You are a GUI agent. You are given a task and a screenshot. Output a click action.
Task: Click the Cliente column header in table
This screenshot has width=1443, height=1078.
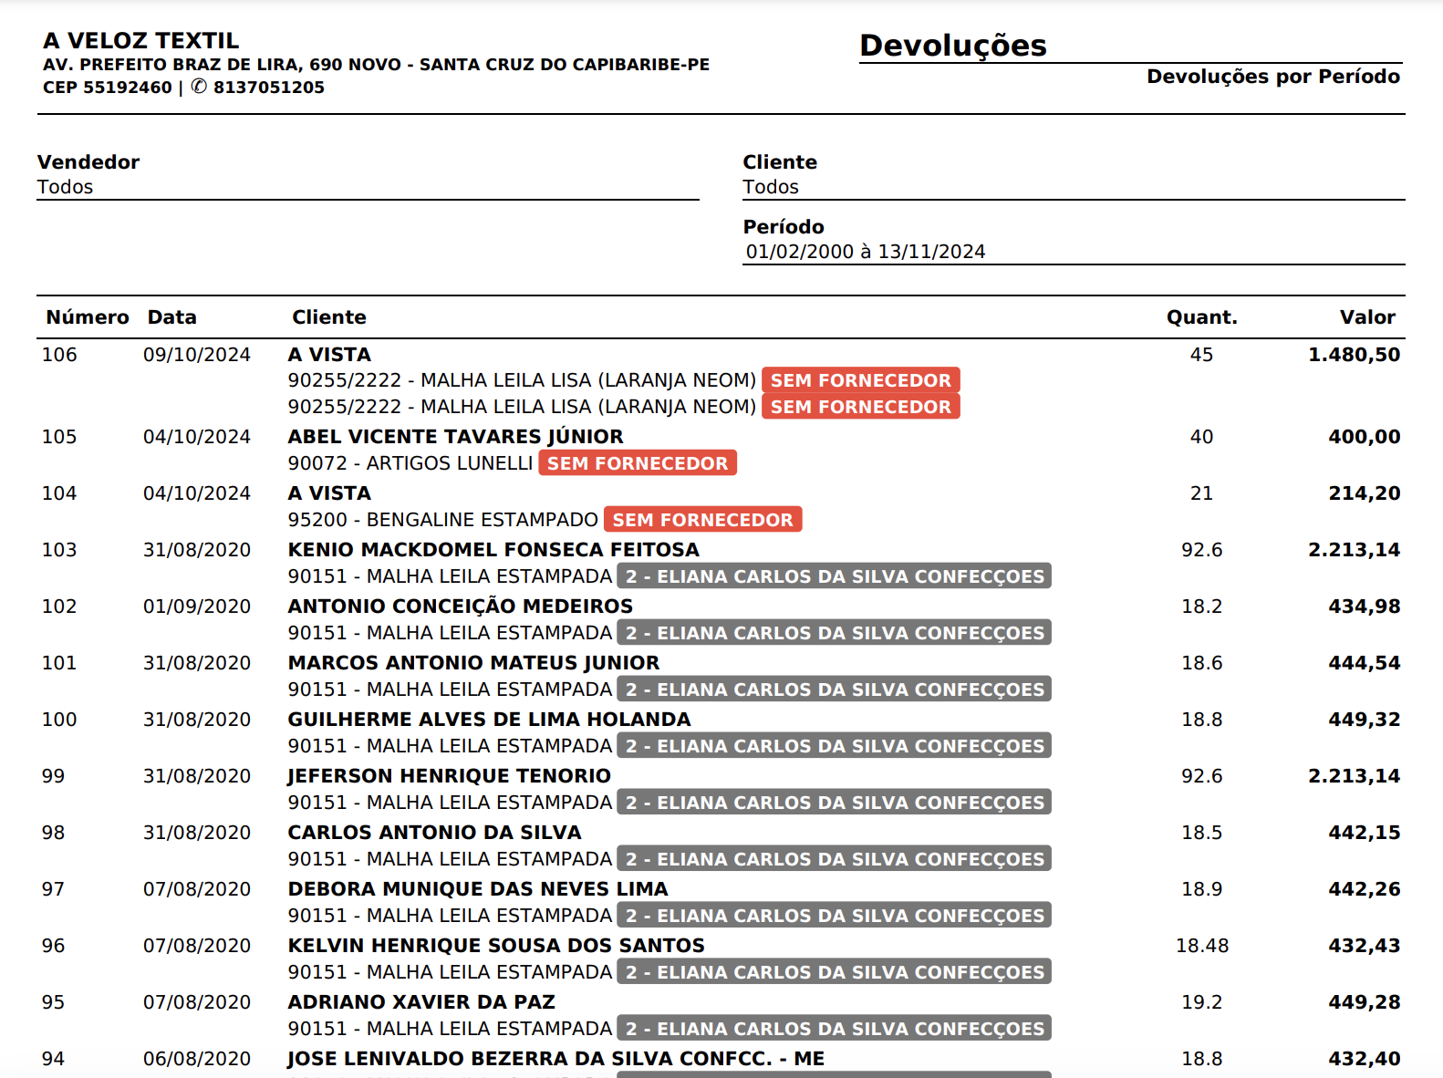328,317
